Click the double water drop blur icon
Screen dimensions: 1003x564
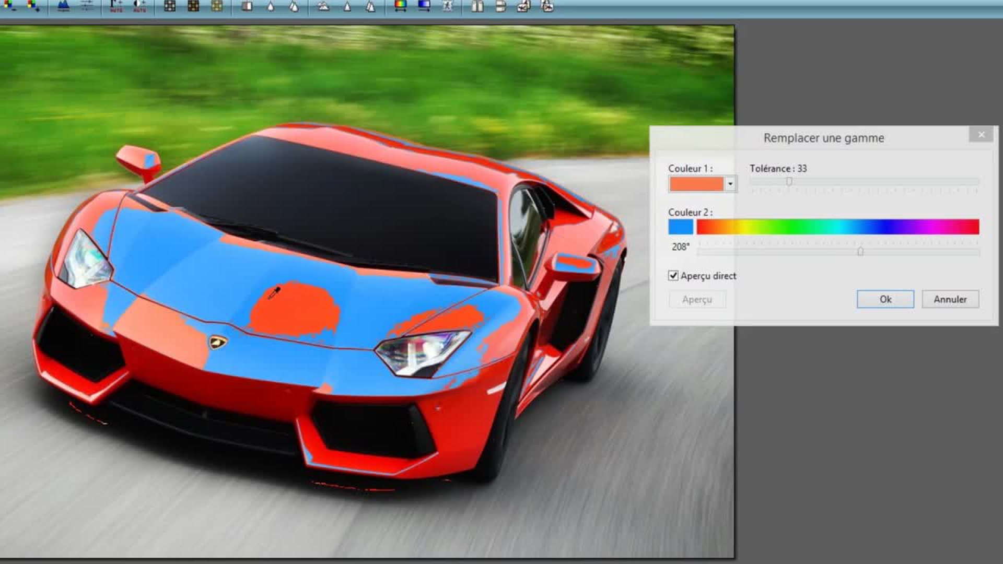(294, 6)
